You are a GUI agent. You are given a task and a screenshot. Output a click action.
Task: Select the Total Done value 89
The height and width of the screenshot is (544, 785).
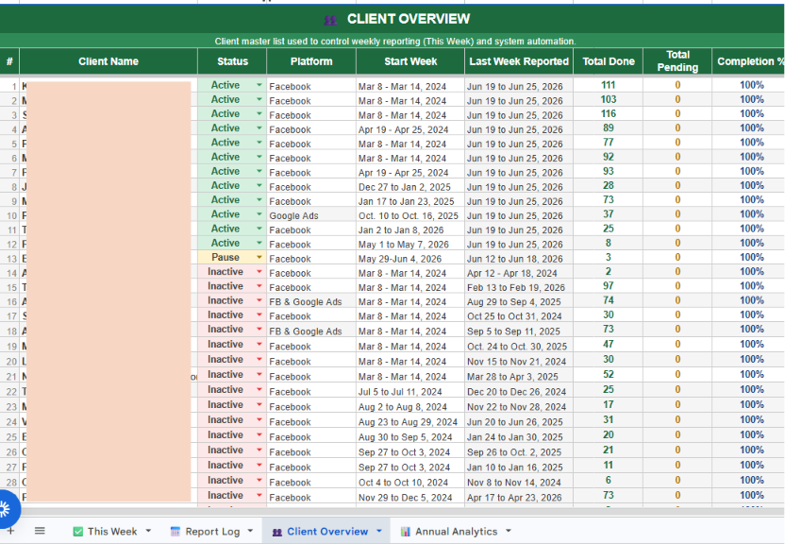click(609, 128)
